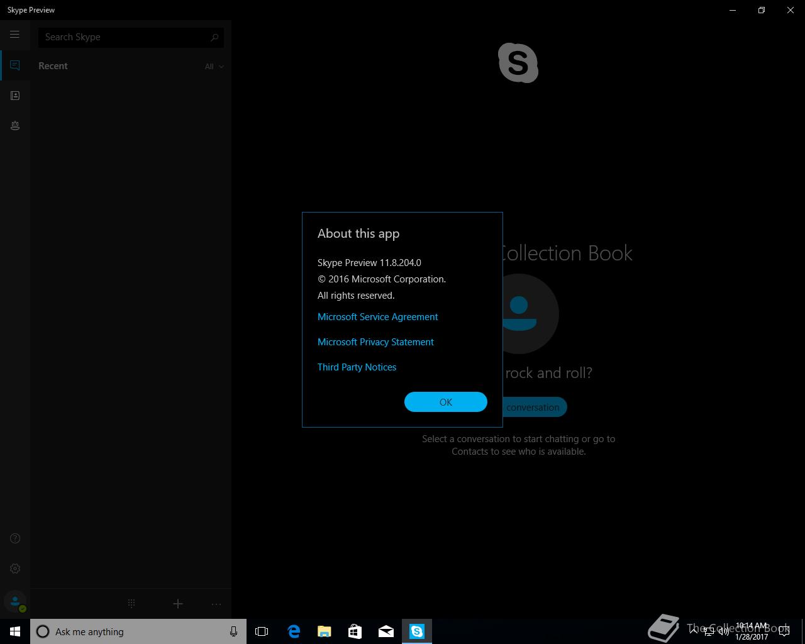This screenshot has width=805, height=644.
Task: Select the Recent conversations icon in sidebar
Action: coord(15,65)
